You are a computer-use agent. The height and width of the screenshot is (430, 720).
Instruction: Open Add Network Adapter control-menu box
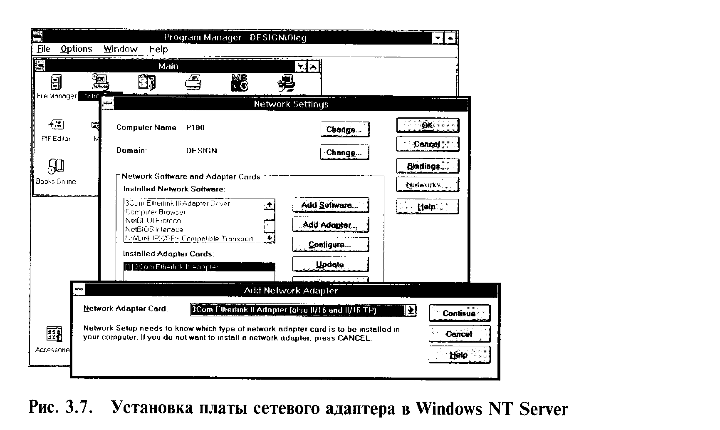[79, 290]
